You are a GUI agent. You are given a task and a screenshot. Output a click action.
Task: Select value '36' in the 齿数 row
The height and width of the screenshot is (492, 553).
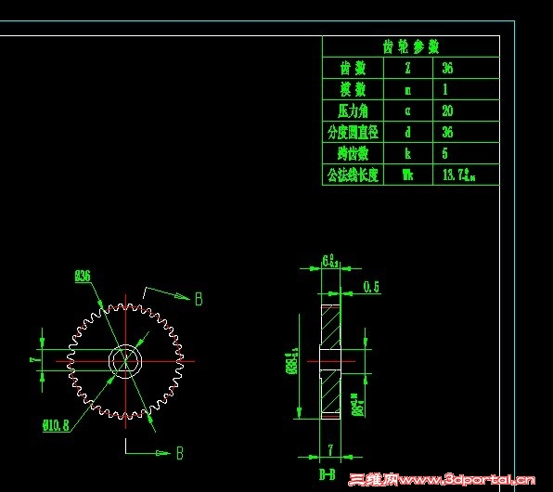tap(447, 68)
